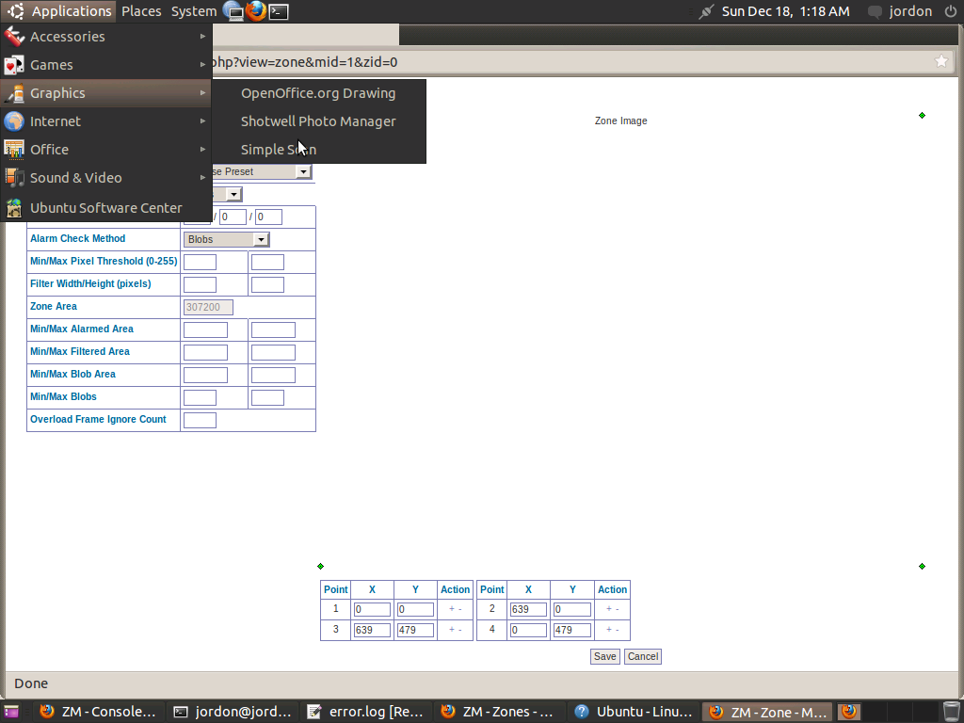Launch Shotwell Photo Manager
This screenshot has width=964, height=723.
click(x=318, y=121)
